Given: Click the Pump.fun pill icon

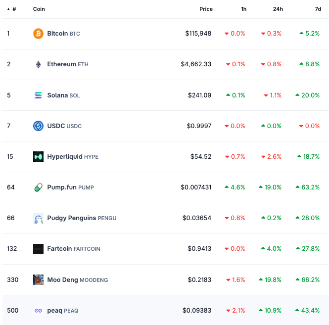Looking at the screenshot, I should tap(38, 187).
